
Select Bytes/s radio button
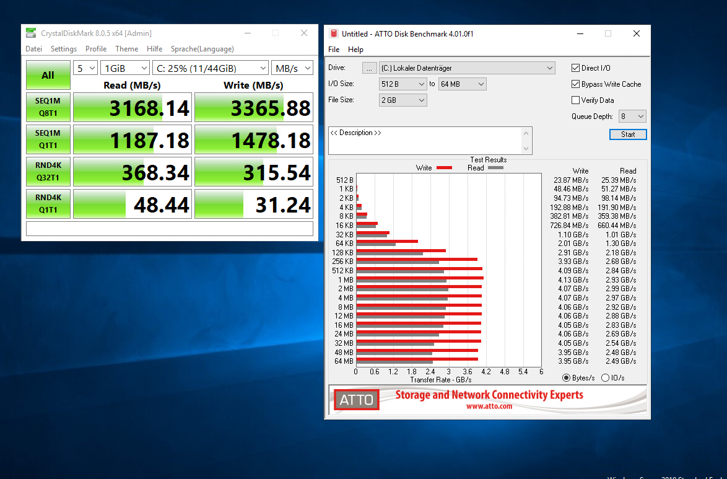click(x=566, y=378)
